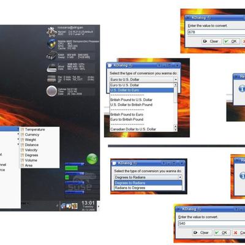Click the KDialog title icon in currency dialog

coord(110,66)
